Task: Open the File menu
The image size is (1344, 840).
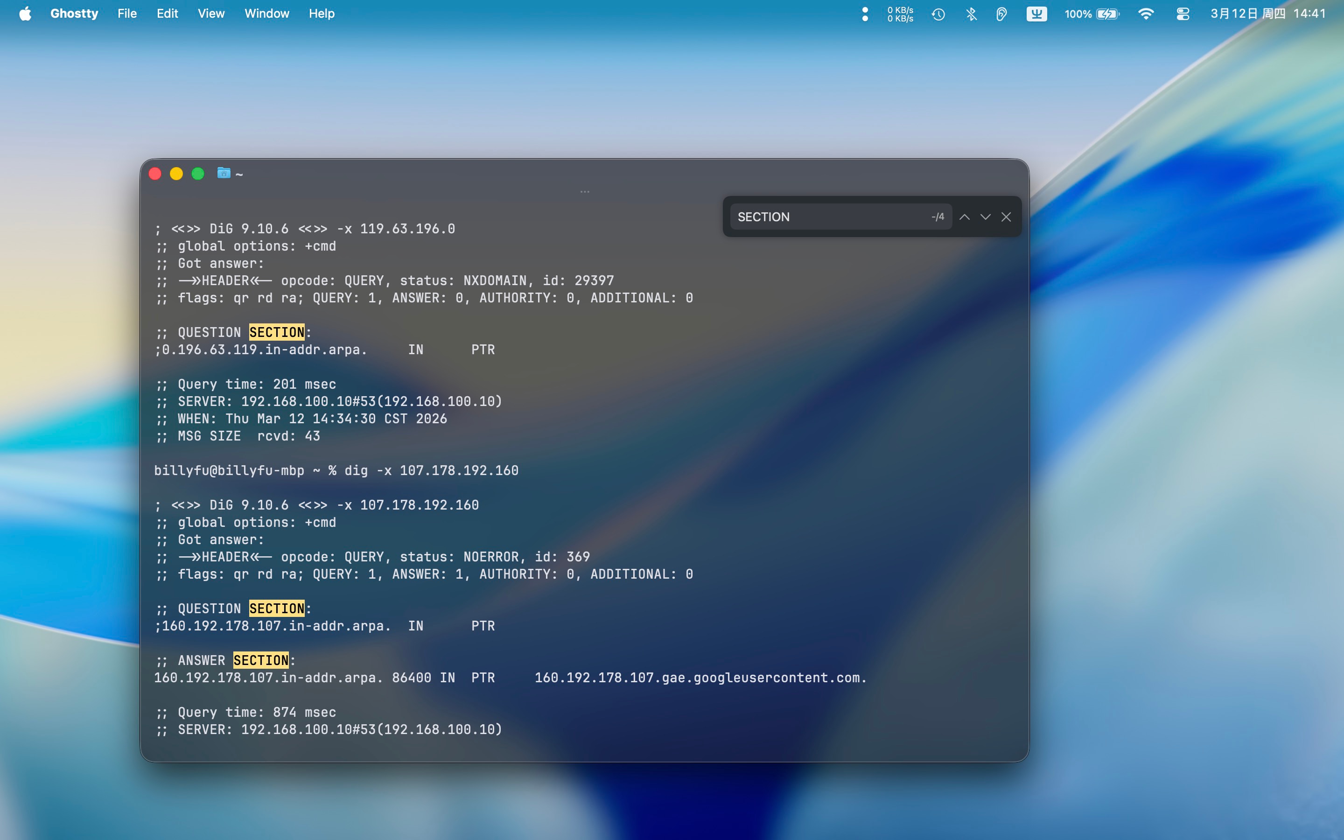Action: tap(126, 14)
